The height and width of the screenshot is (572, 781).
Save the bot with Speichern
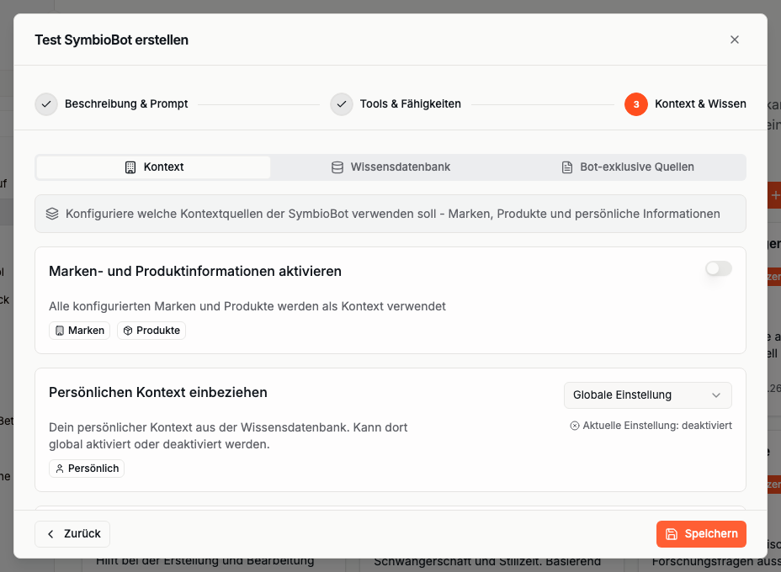[x=701, y=534]
